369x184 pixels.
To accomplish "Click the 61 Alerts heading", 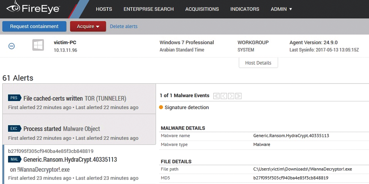I will point(18,78).
